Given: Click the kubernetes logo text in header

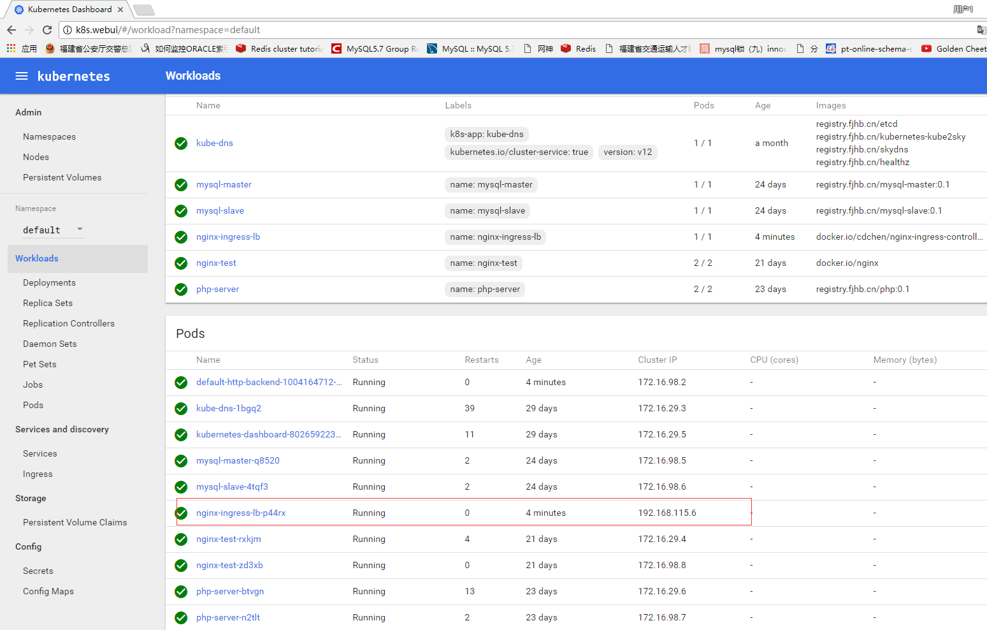Looking at the screenshot, I should click(x=74, y=76).
